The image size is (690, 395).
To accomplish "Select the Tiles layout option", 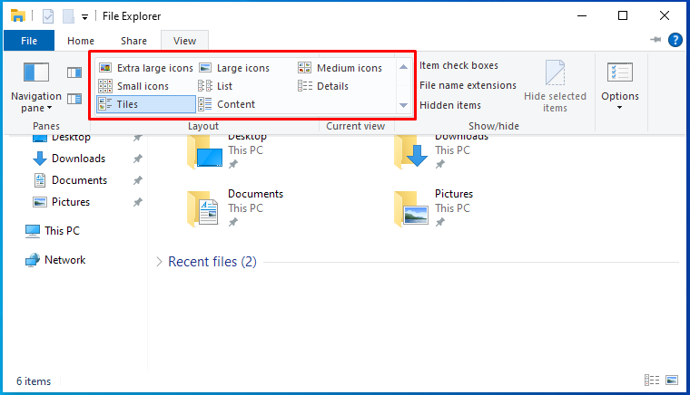I will pos(146,104).
